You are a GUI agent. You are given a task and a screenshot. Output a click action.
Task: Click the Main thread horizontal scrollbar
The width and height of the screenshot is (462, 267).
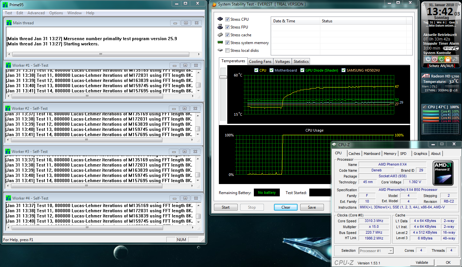[104, 54]
